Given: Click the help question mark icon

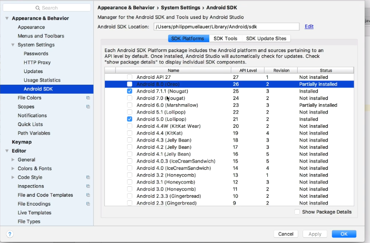Looking at the screenshot, I should coord(9,234).
